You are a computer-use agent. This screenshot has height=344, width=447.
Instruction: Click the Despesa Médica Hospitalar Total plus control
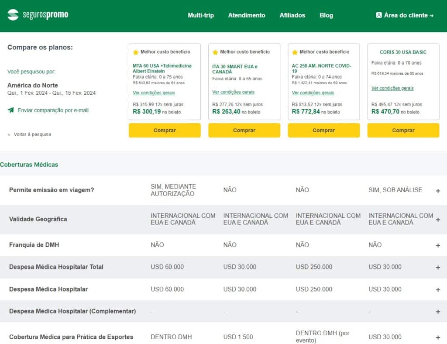pos(438,267)
